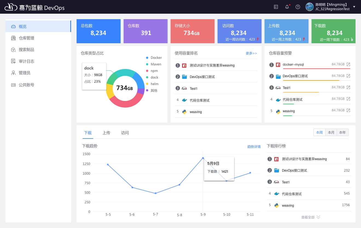Open external link icon for docker-mysql
The image size is (361, 228).
click(348, 64)
